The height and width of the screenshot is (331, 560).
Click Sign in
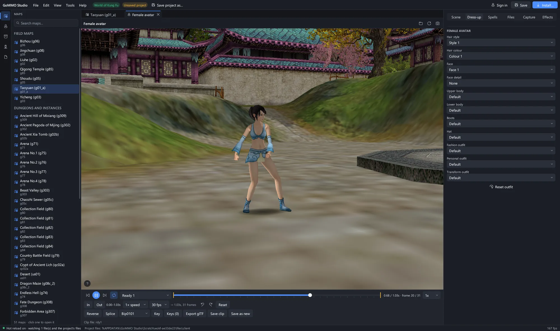[x=499, y=5]
